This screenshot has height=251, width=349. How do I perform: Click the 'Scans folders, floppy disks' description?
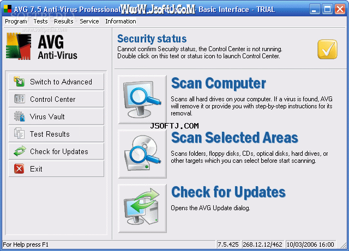tap(249, 157)
